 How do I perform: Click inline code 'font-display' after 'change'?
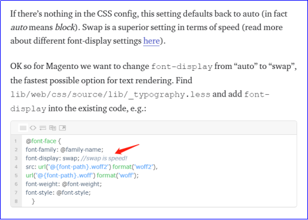click(x=182, y=67)
